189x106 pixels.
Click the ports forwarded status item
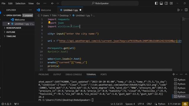17,104
